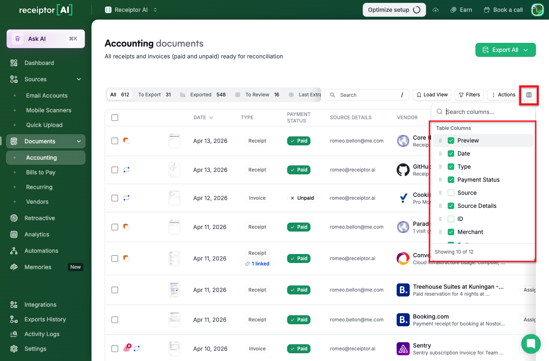The image size is (549, 361).
Task: Switch to the All 612 tab
Action: point(120,95)
